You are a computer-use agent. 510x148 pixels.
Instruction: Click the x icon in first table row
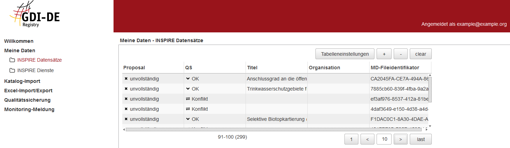coord(126,79)
